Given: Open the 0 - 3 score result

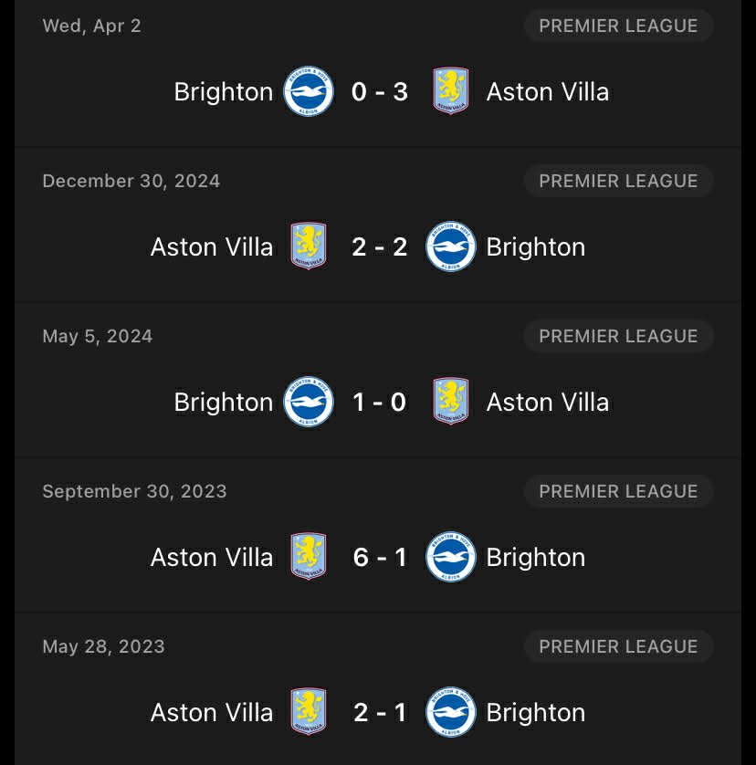Looking at the screenshot, I should click(380, 91).
